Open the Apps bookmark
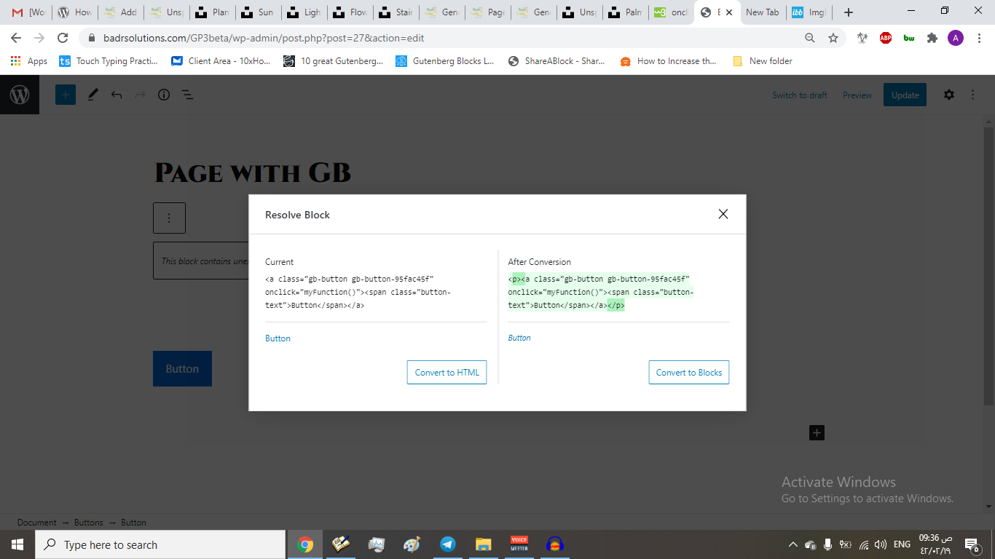 point(29,61)
